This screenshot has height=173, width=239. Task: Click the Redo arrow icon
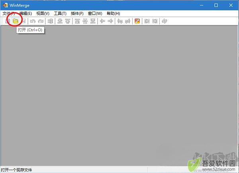[41, 21]
